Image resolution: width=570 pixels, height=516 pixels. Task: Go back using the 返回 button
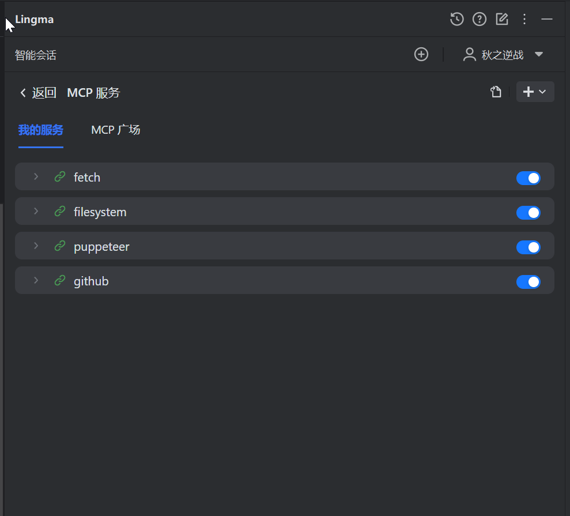38,93
